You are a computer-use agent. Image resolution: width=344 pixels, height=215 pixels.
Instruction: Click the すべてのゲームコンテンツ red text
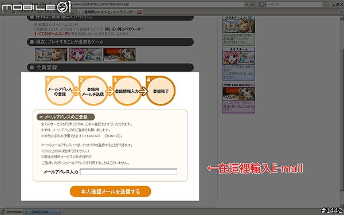pos(54,34)
